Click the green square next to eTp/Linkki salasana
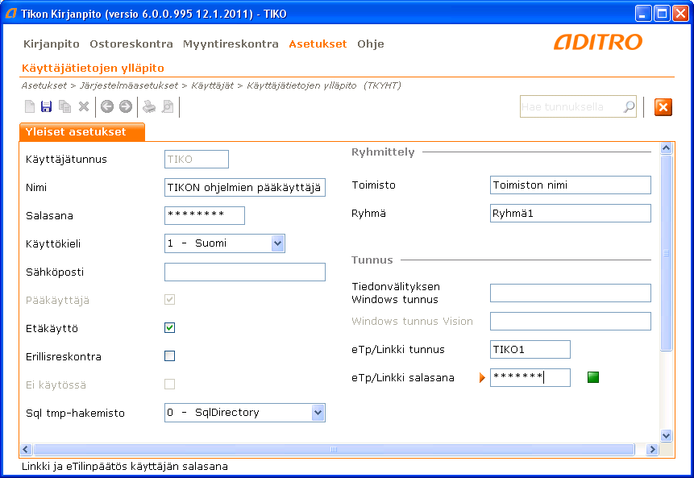 [593, 377]
